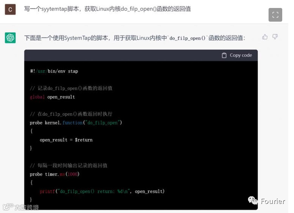Click the thumbs up icon
The width and height of the screenshot is (294, 213).
pos(265,37)
